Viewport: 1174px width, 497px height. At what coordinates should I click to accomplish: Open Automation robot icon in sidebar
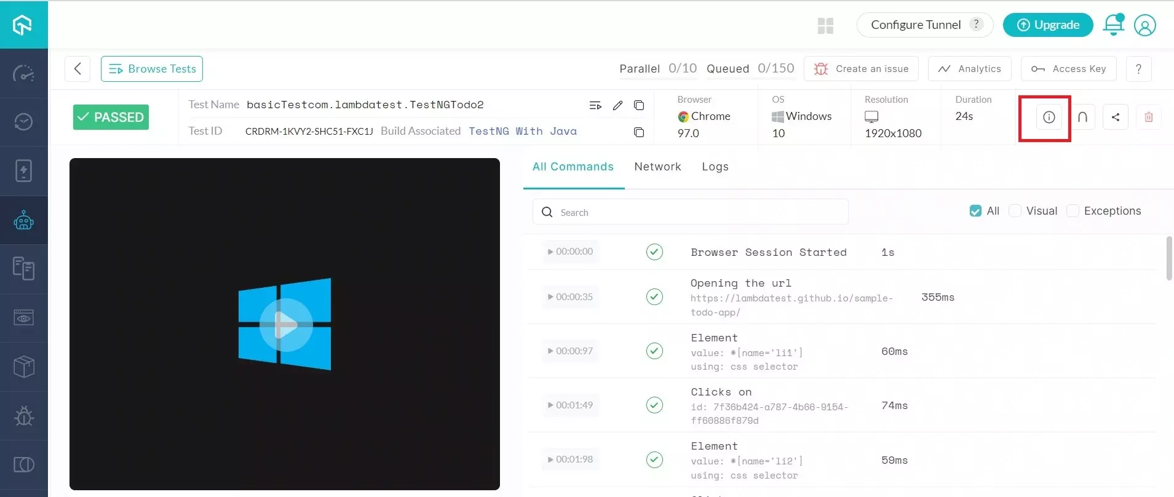(23, 220)
